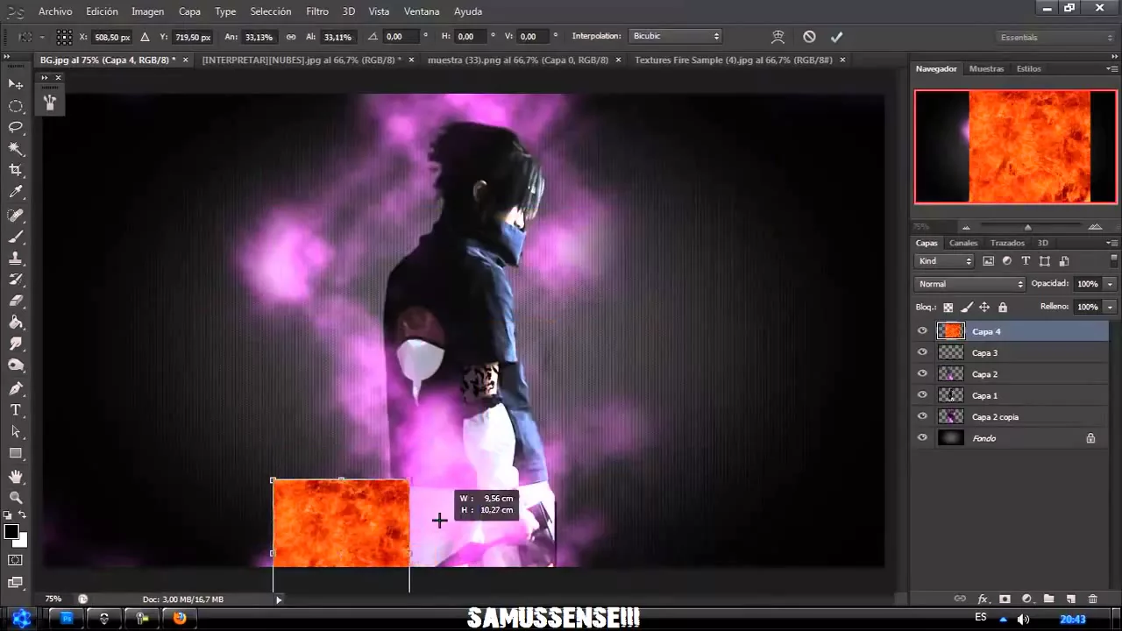
Task: Toggle lock transparent pixels
Action: 948,308
